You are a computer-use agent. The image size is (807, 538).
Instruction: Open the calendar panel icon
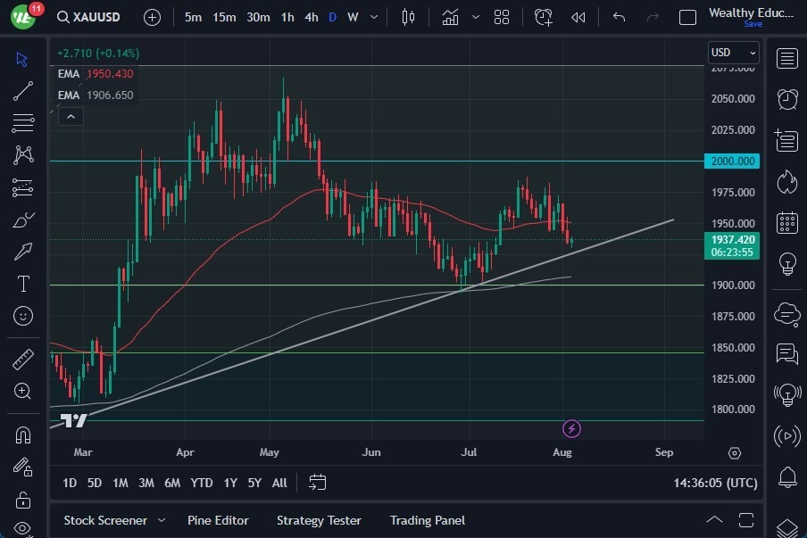(x=786, y=222)
